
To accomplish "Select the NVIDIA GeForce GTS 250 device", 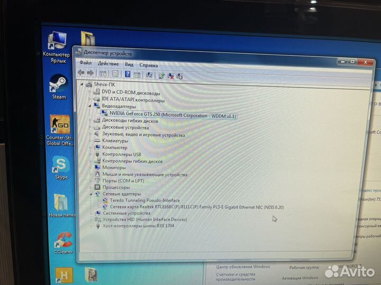I will point(169,115).
